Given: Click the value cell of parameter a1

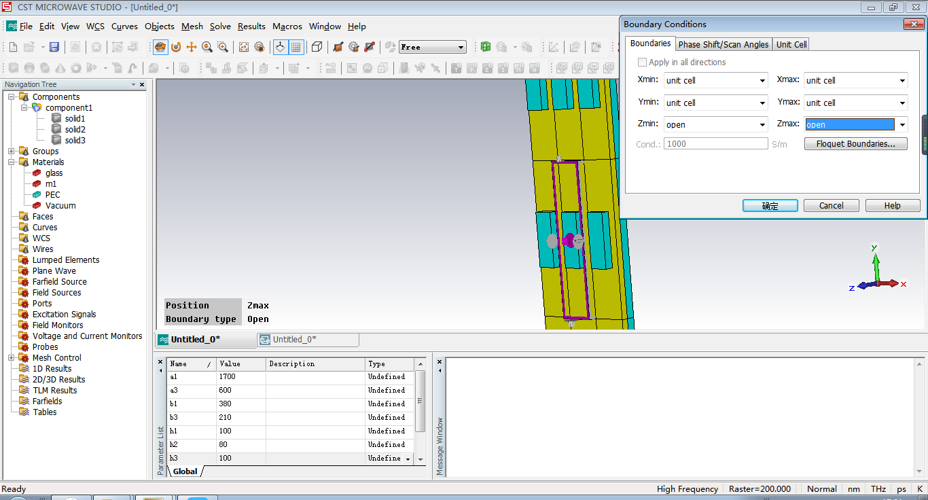Looking at the screenshot, I should point(241,377).
